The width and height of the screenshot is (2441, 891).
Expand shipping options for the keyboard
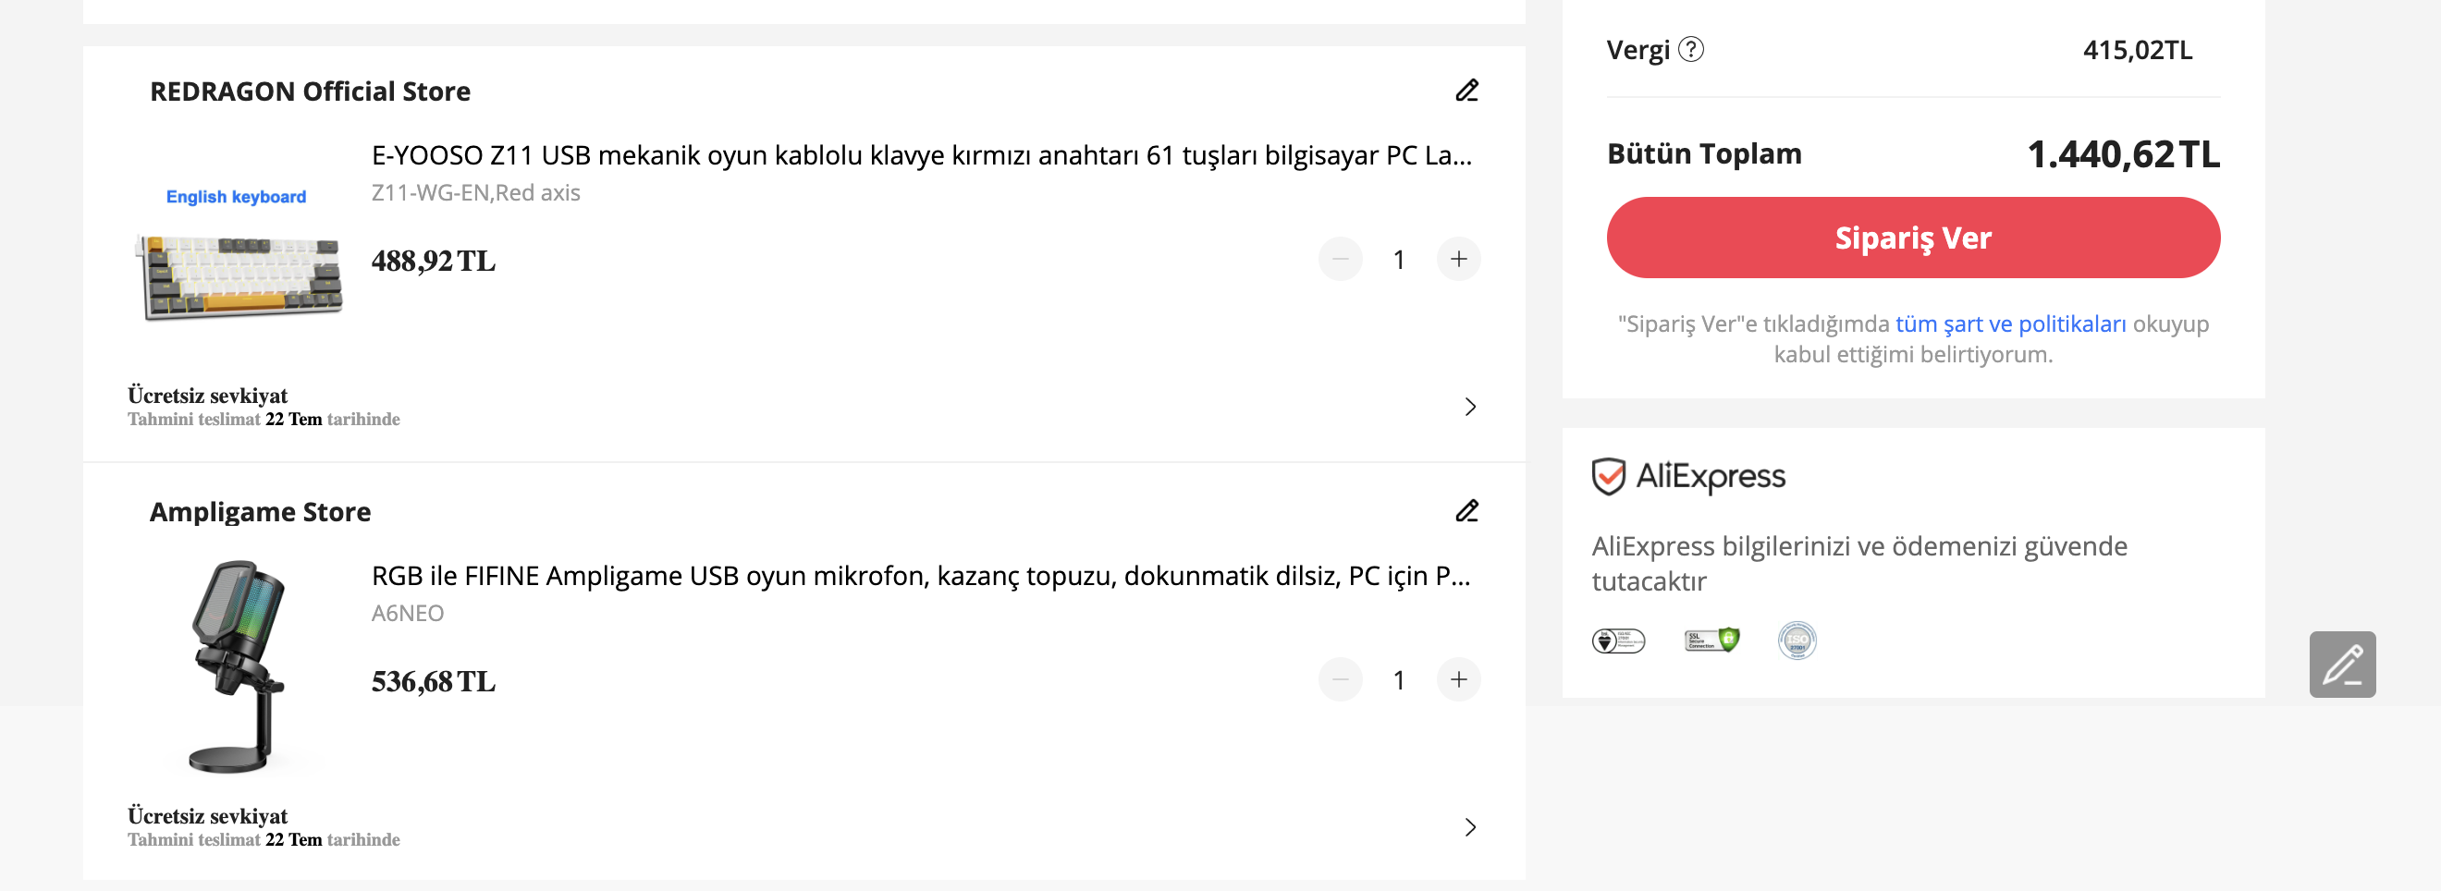1470,408
